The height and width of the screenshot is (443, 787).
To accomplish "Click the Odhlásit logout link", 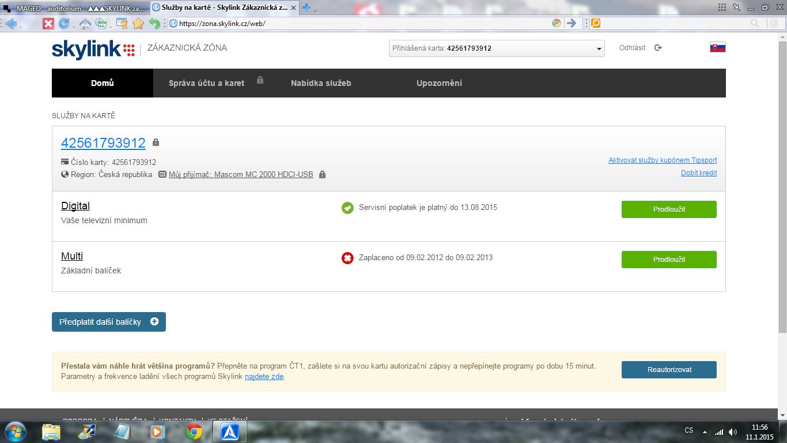I will coord(633,48).
